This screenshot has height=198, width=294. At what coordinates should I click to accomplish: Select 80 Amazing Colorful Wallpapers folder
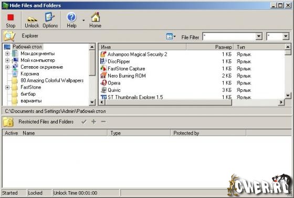coord(52,80)
